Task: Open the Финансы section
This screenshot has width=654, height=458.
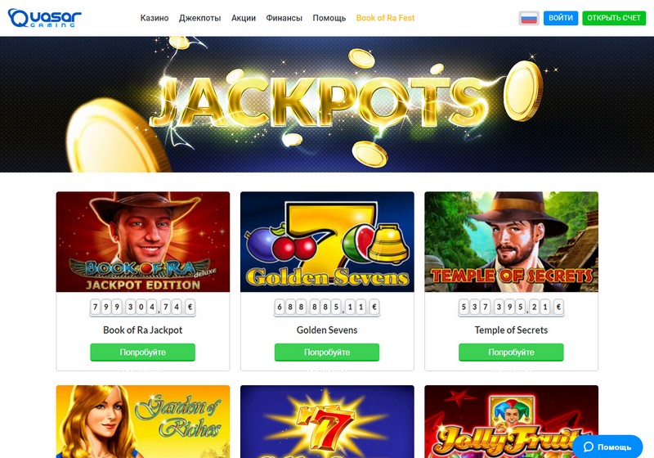Action: pyautogui.click(x=284, y=18)
